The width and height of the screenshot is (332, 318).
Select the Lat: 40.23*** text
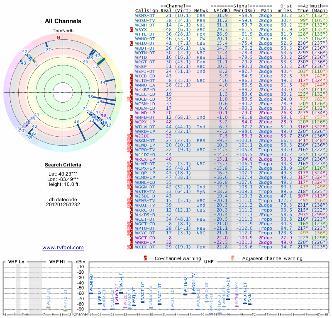63,174
